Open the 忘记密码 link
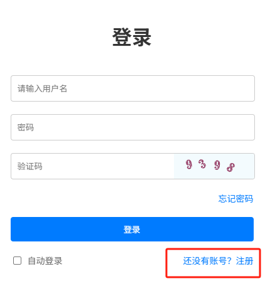 point(235,199)
